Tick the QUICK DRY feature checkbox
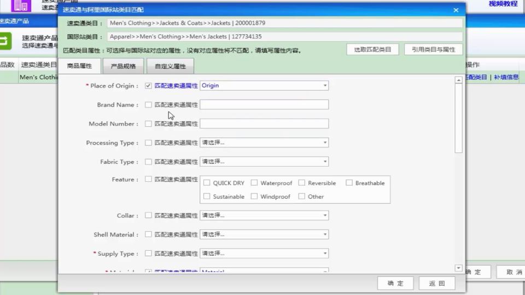Screen dimensions: 525x295 pyautogui.click(x=207, y=182)
